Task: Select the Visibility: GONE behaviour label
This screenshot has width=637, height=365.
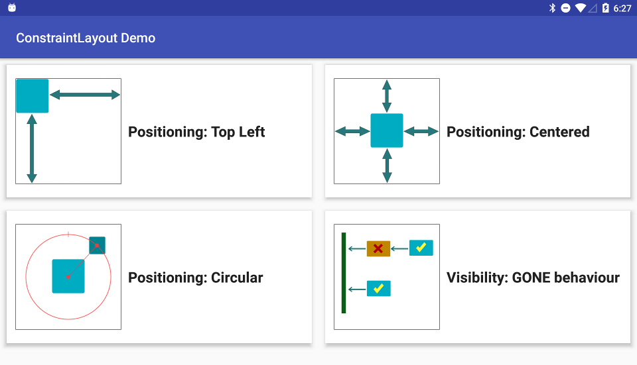Action: coord(533,278)
